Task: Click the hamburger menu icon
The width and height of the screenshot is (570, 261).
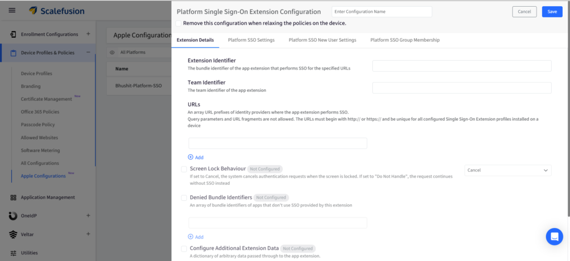Action: (x=12, y=11)
